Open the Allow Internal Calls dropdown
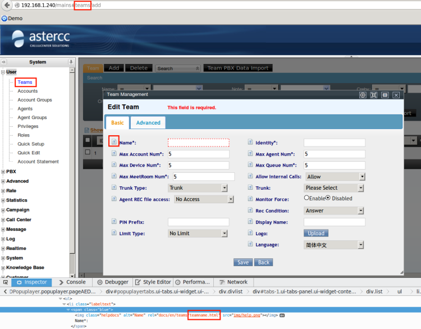Screen dimensions: 421x329 pos(335,177)
